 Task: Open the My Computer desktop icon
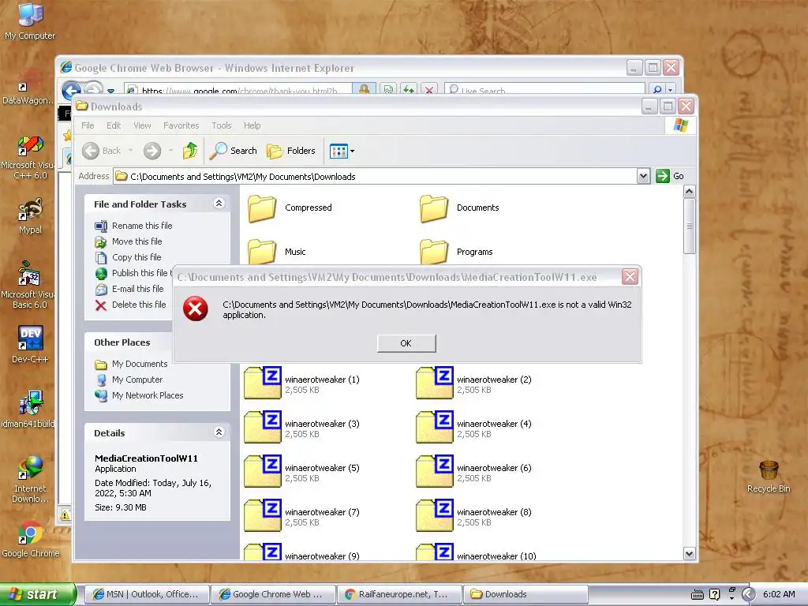[x=30, y=21]
